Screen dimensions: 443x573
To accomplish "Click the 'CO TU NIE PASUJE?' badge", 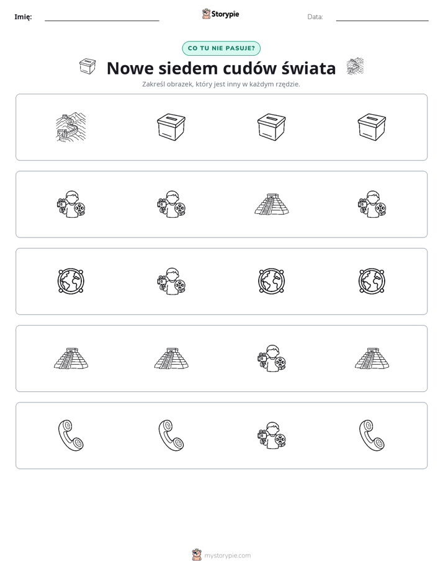I will tap(221, 48).
